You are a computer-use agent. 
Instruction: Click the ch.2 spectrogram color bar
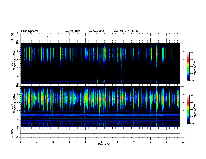[188, 109]
